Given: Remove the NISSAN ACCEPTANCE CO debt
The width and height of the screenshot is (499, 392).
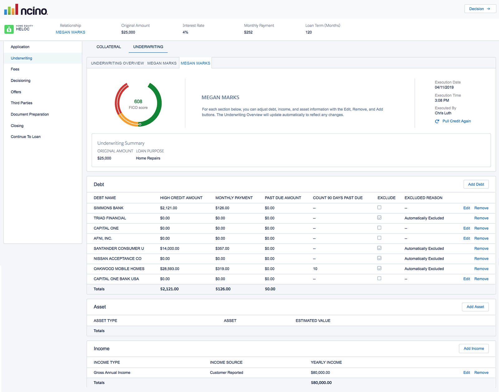Looking at the screenshot, I should [481, 259].
